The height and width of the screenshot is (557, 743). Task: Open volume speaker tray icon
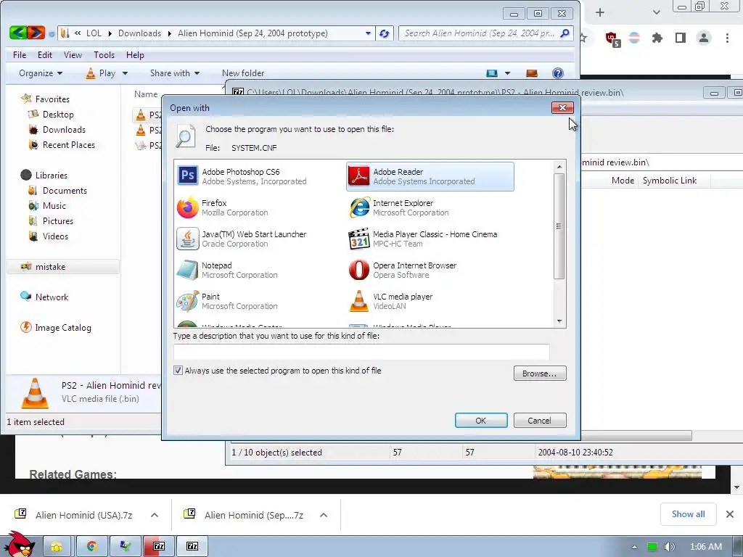click(669, 547)
